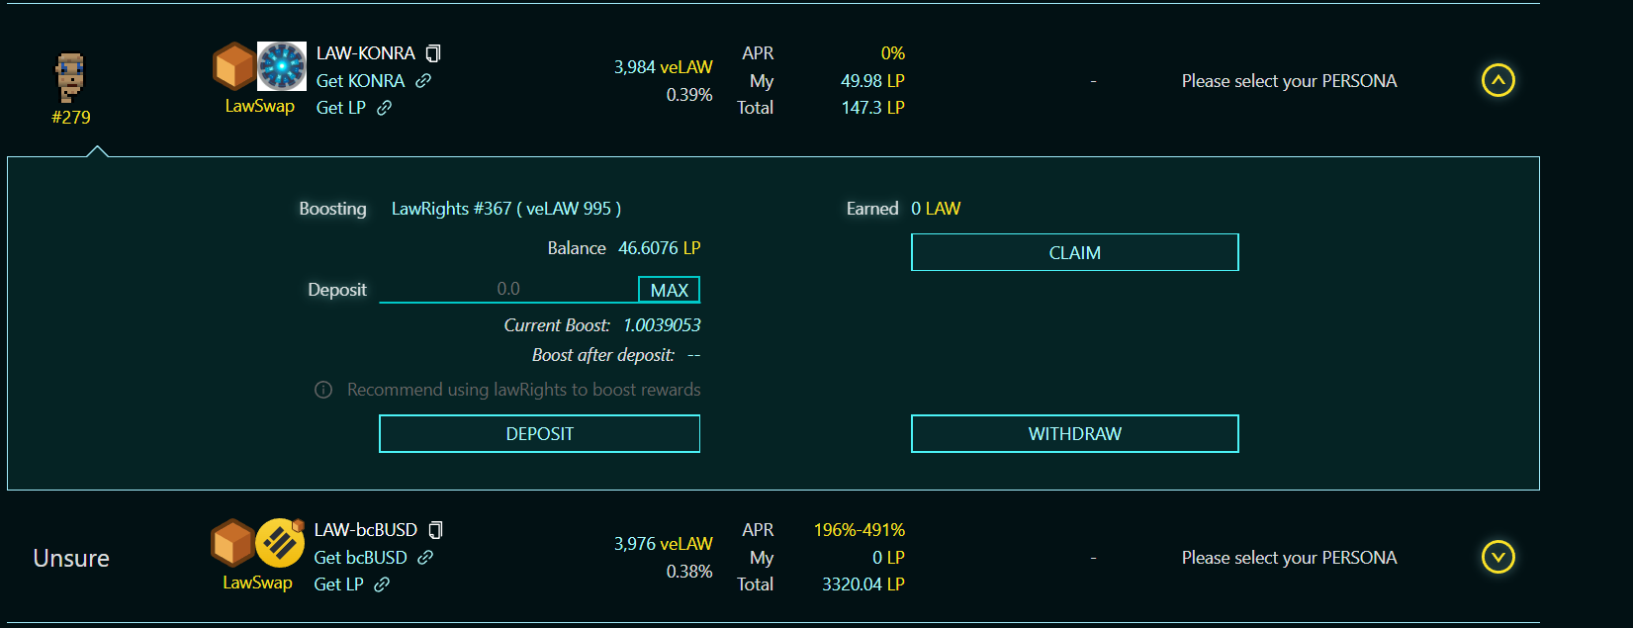Click the LawSwap cube logo in LAW-KONRA row
This screenshot has height=628, width=1633.
click(x=234, y=66)
